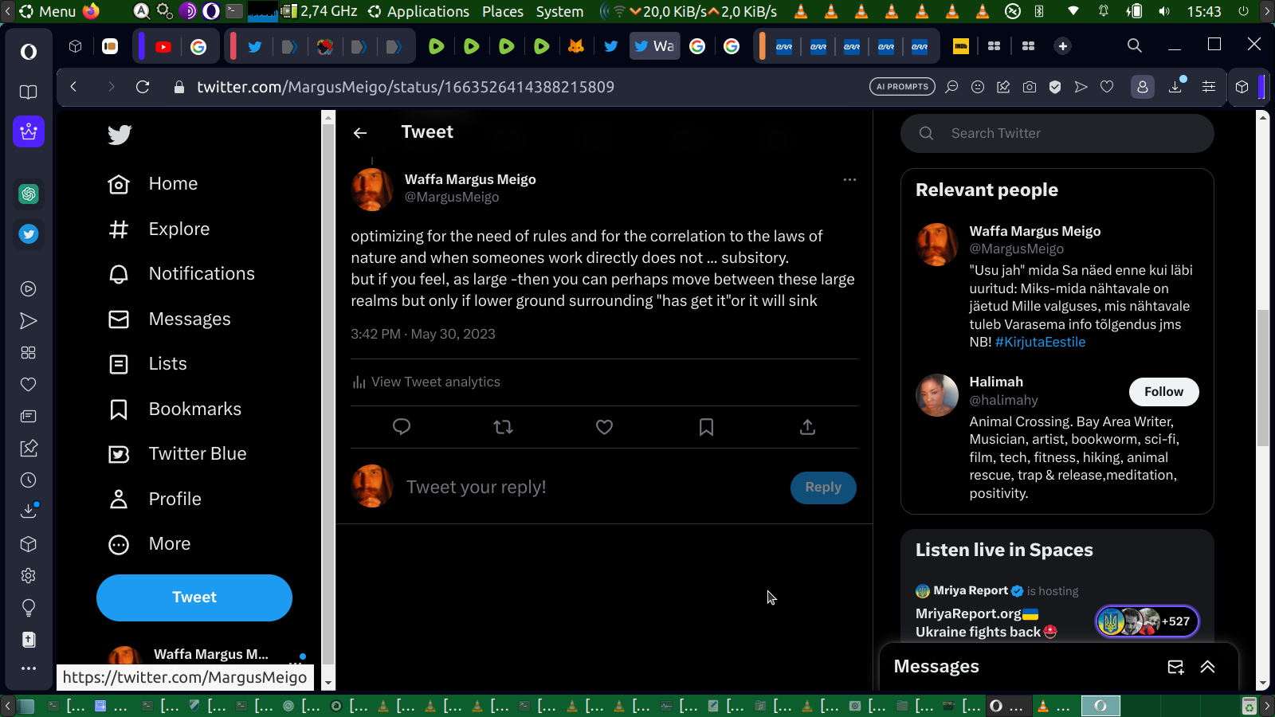Reply to the tweet with comment icon
Image resolution: width=1275 pixels, height=717 pixels.
[x=402, y=427]
